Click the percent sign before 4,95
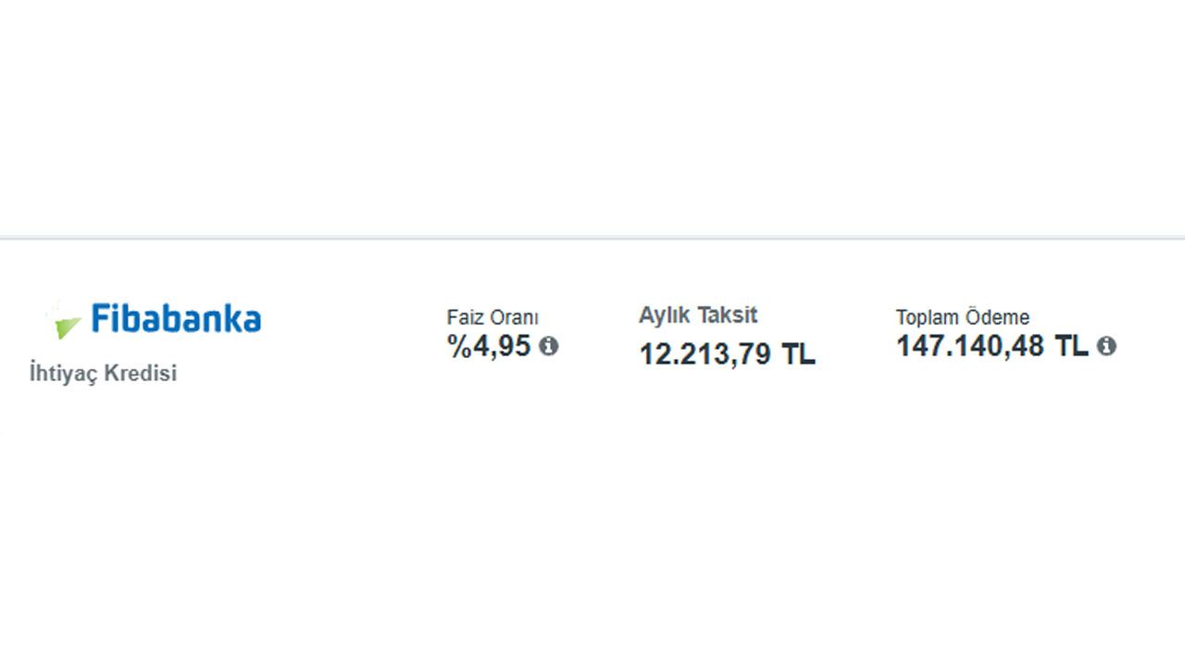The height and width of the screenshot is (666, 1185). (460, 347)
